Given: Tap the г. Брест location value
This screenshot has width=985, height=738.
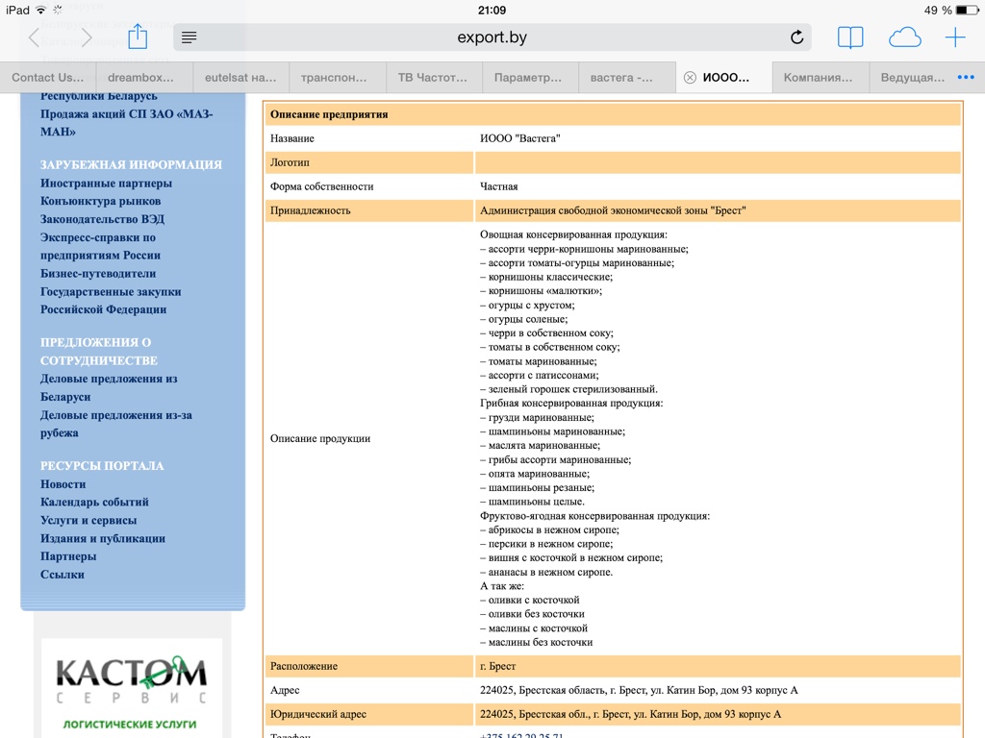Looking at the screenshot, I should tap(497, 667).
